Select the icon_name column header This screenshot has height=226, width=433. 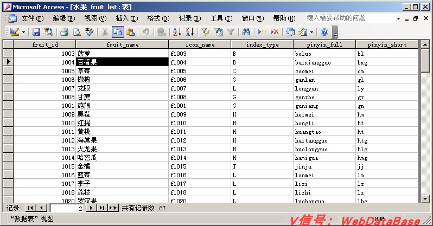point(200,44)
